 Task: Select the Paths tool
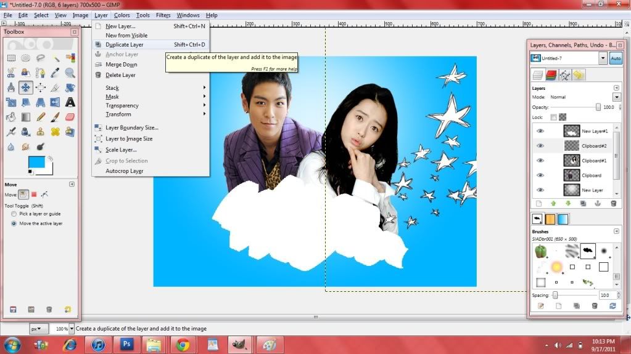[40, 73]
